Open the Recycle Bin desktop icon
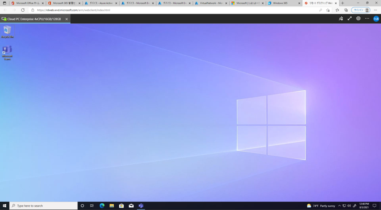 (x=7, y=32)
